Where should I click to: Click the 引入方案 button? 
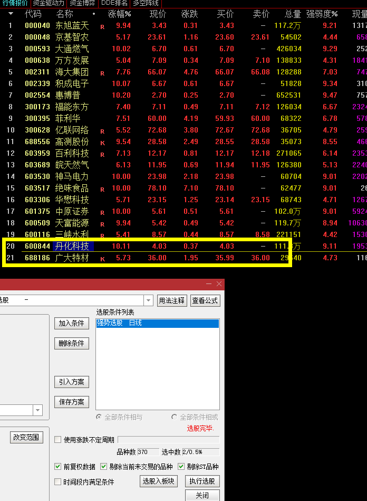point(72,382)
